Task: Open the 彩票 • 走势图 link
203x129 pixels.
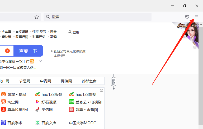Action: pos(87,110)
